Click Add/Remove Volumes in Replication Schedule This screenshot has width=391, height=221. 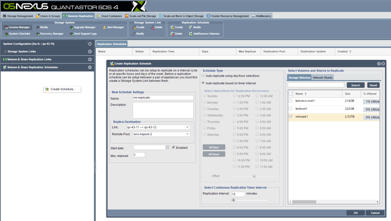coord(204,34)
